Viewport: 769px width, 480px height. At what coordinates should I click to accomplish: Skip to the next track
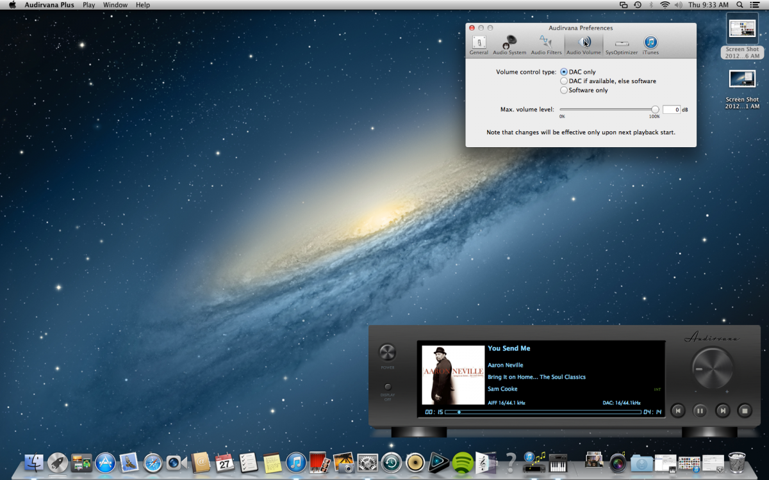722,411
